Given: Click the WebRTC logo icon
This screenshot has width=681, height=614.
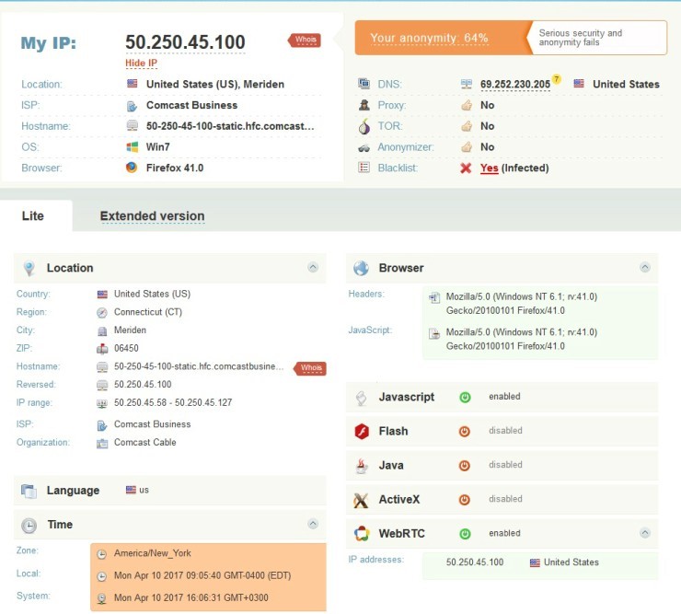Looking at the screenshot, I should 362,534.
